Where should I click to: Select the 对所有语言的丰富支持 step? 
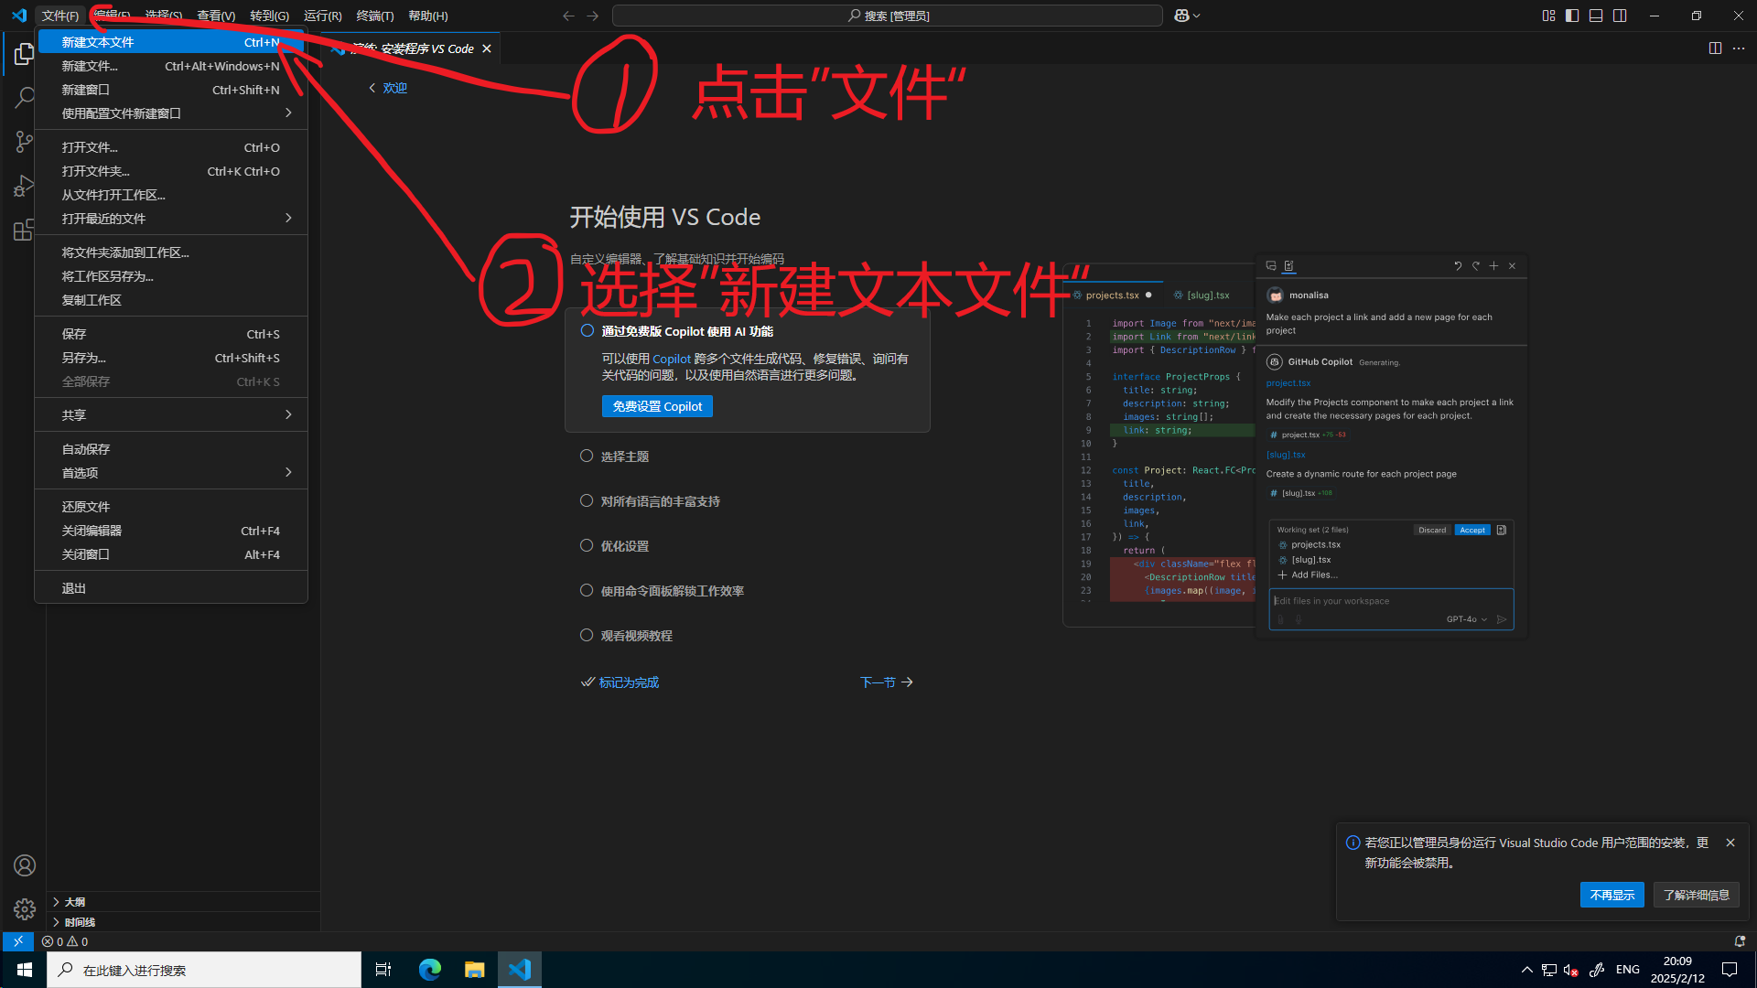coord(660,501)
